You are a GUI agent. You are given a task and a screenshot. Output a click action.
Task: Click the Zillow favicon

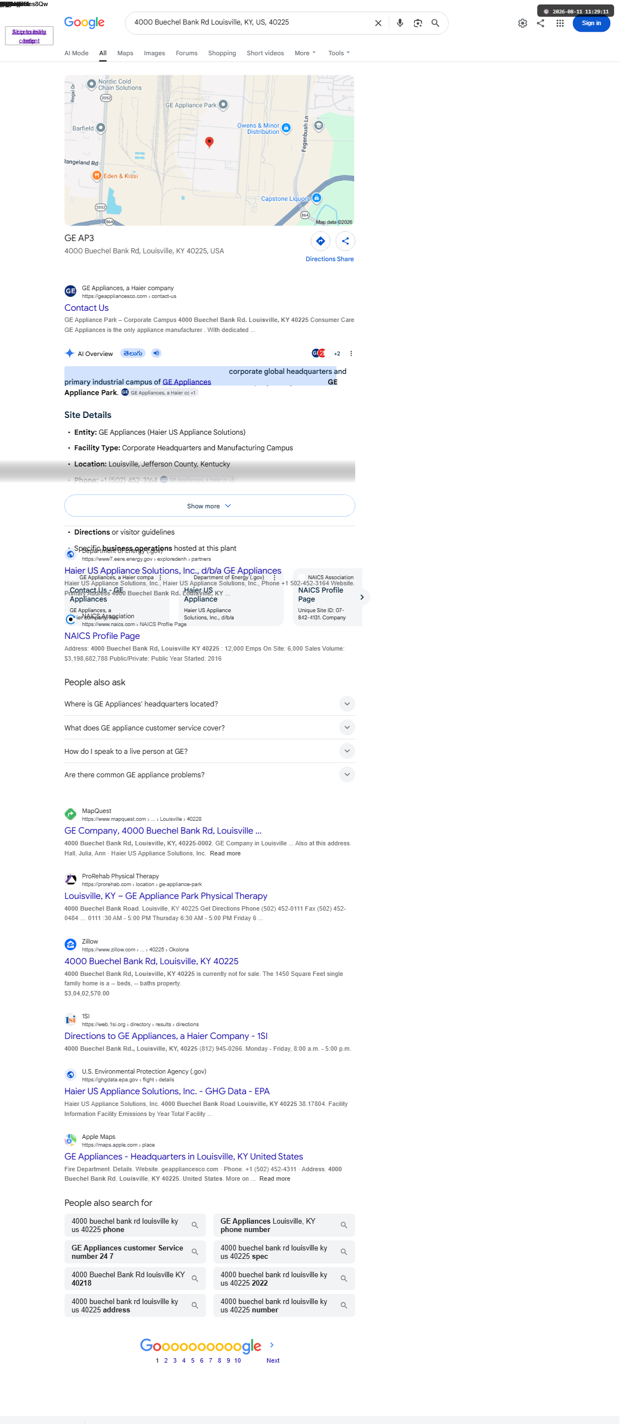70,944
